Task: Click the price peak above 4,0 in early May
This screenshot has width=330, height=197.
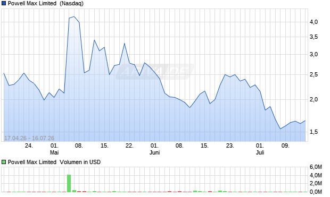Action: [x=74, y=16]
